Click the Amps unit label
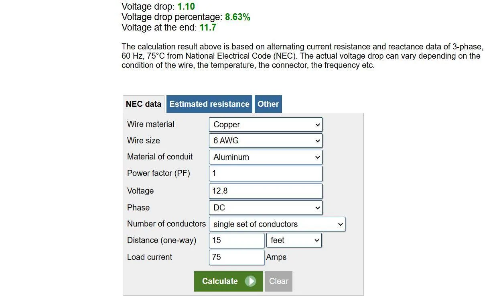497x296 pixels. click(276, 257)
